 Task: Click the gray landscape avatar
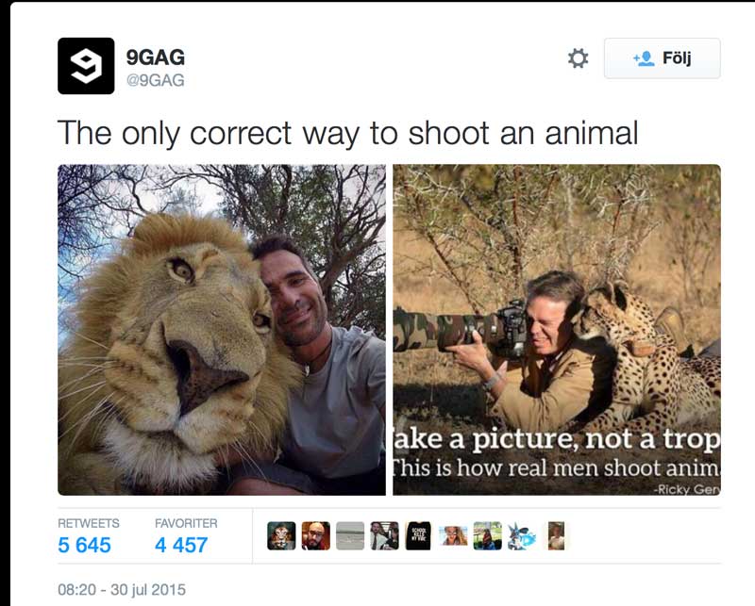350,535
